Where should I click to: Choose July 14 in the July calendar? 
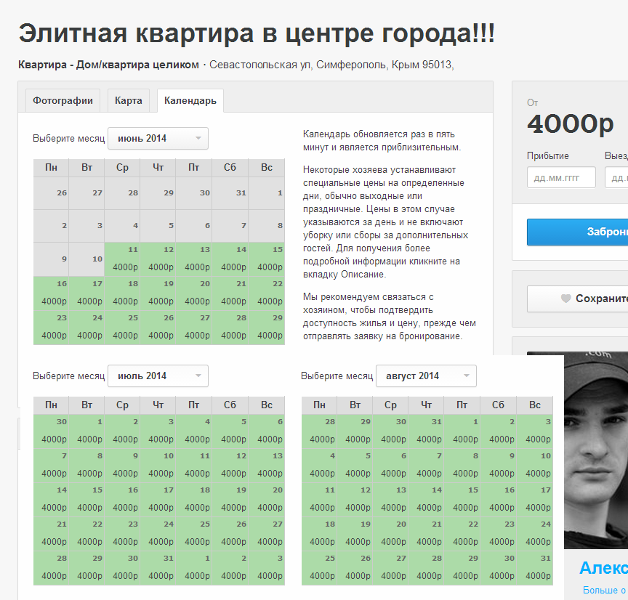pos(51,499)
